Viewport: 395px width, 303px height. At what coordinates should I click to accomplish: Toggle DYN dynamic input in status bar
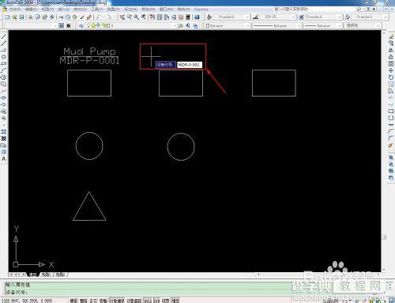pos(156,301)
